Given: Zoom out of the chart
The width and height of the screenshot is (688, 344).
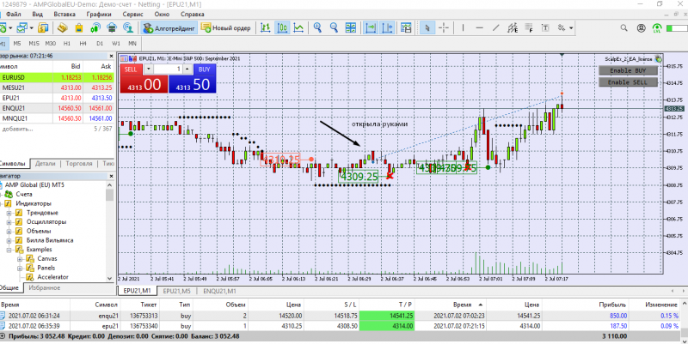Looking at the screenshot, I should pos(334,28).
